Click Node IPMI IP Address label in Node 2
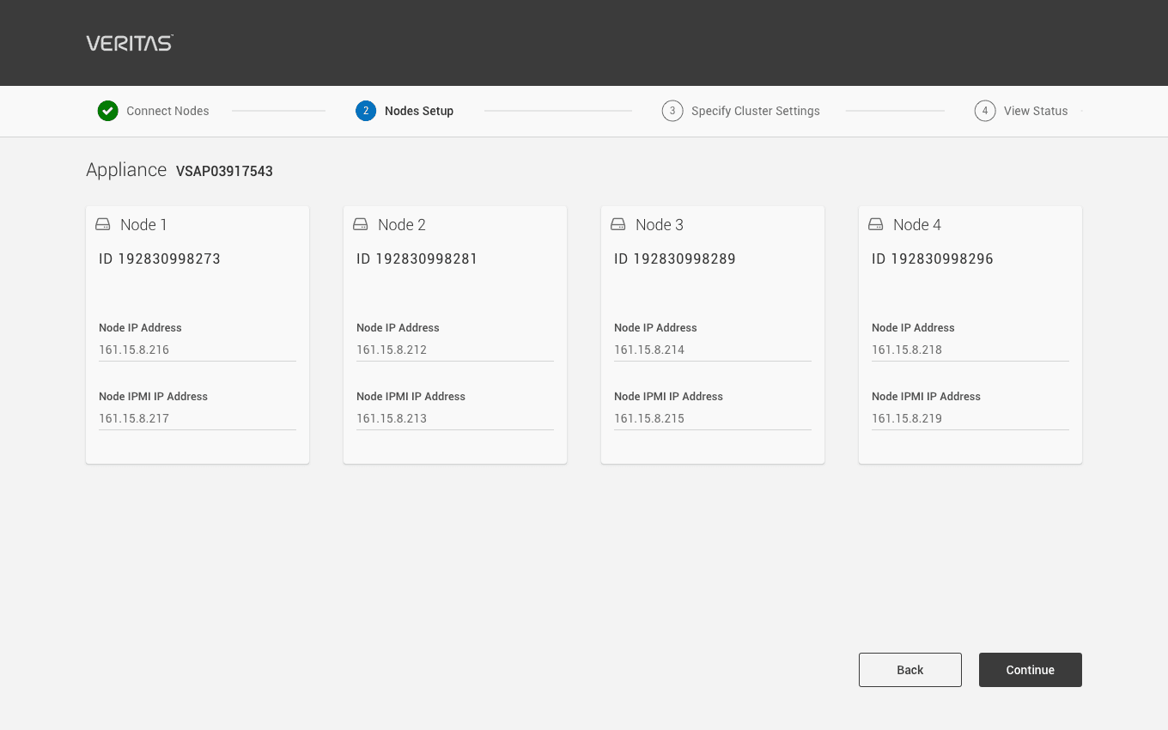Image resolution: width=1168 pixels, height=730 pixels. pos(411,396)
